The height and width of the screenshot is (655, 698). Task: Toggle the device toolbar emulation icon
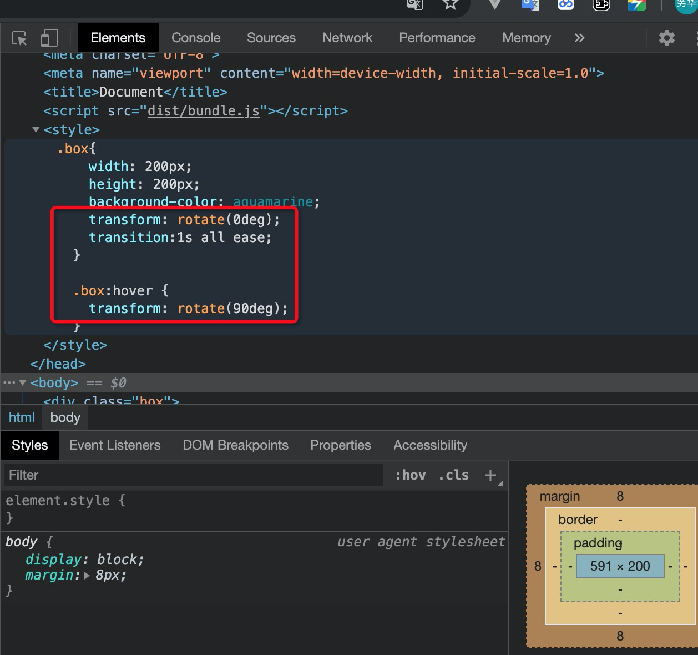(x=49, y=38)
